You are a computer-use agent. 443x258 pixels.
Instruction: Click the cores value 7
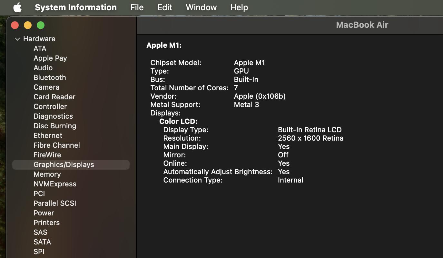236,88
